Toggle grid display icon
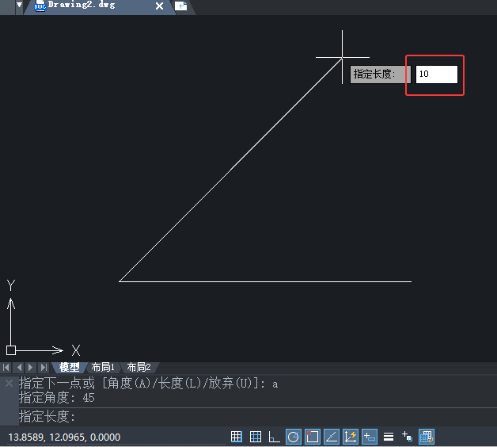497x447 pixels. click(x=256, y=437)
